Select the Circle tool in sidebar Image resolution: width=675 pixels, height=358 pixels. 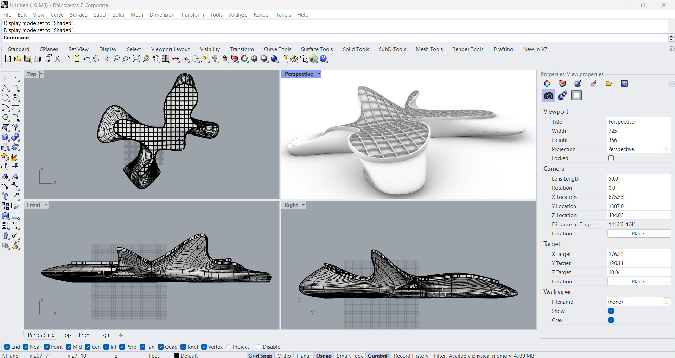pos(6,98)
